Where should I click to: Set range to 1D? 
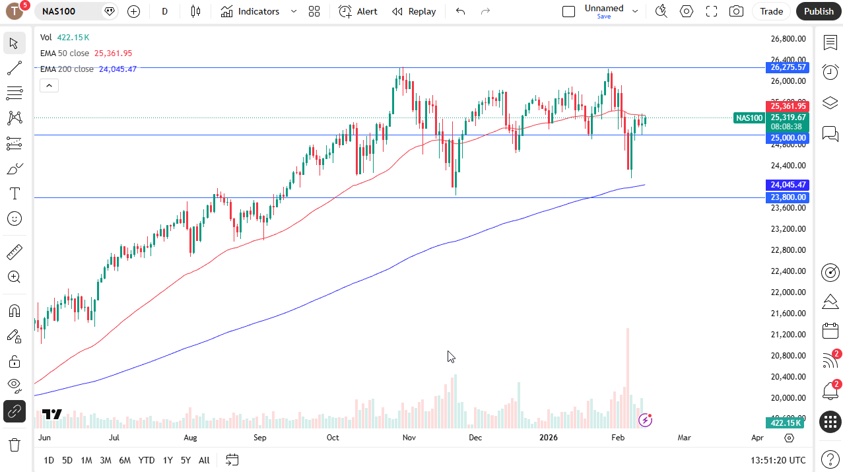click(x=49, y=460)
